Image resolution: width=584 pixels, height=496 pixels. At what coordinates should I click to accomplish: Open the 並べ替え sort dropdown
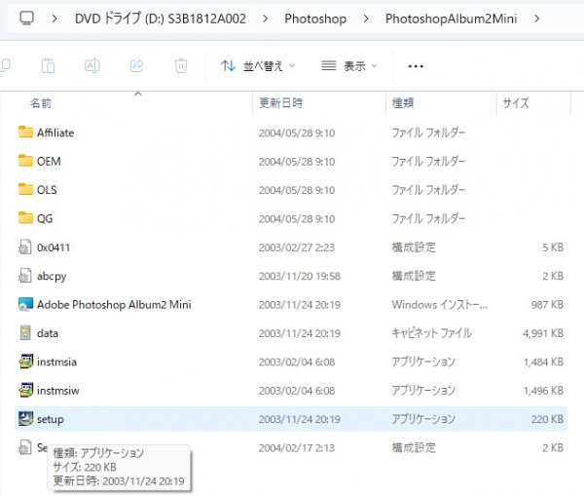[x=258, y=66]
